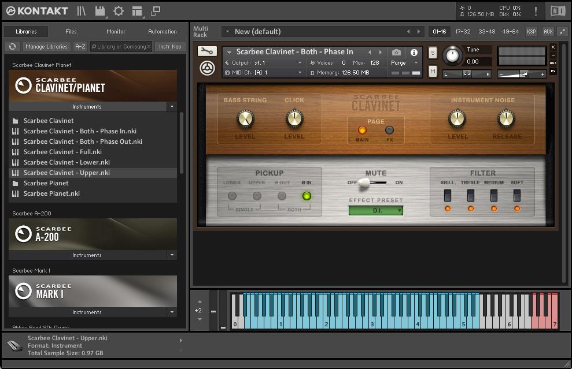This screenshot has height=369, width=572.
Task: Click the instrument info icon
Action: click(x=414, y=52)
